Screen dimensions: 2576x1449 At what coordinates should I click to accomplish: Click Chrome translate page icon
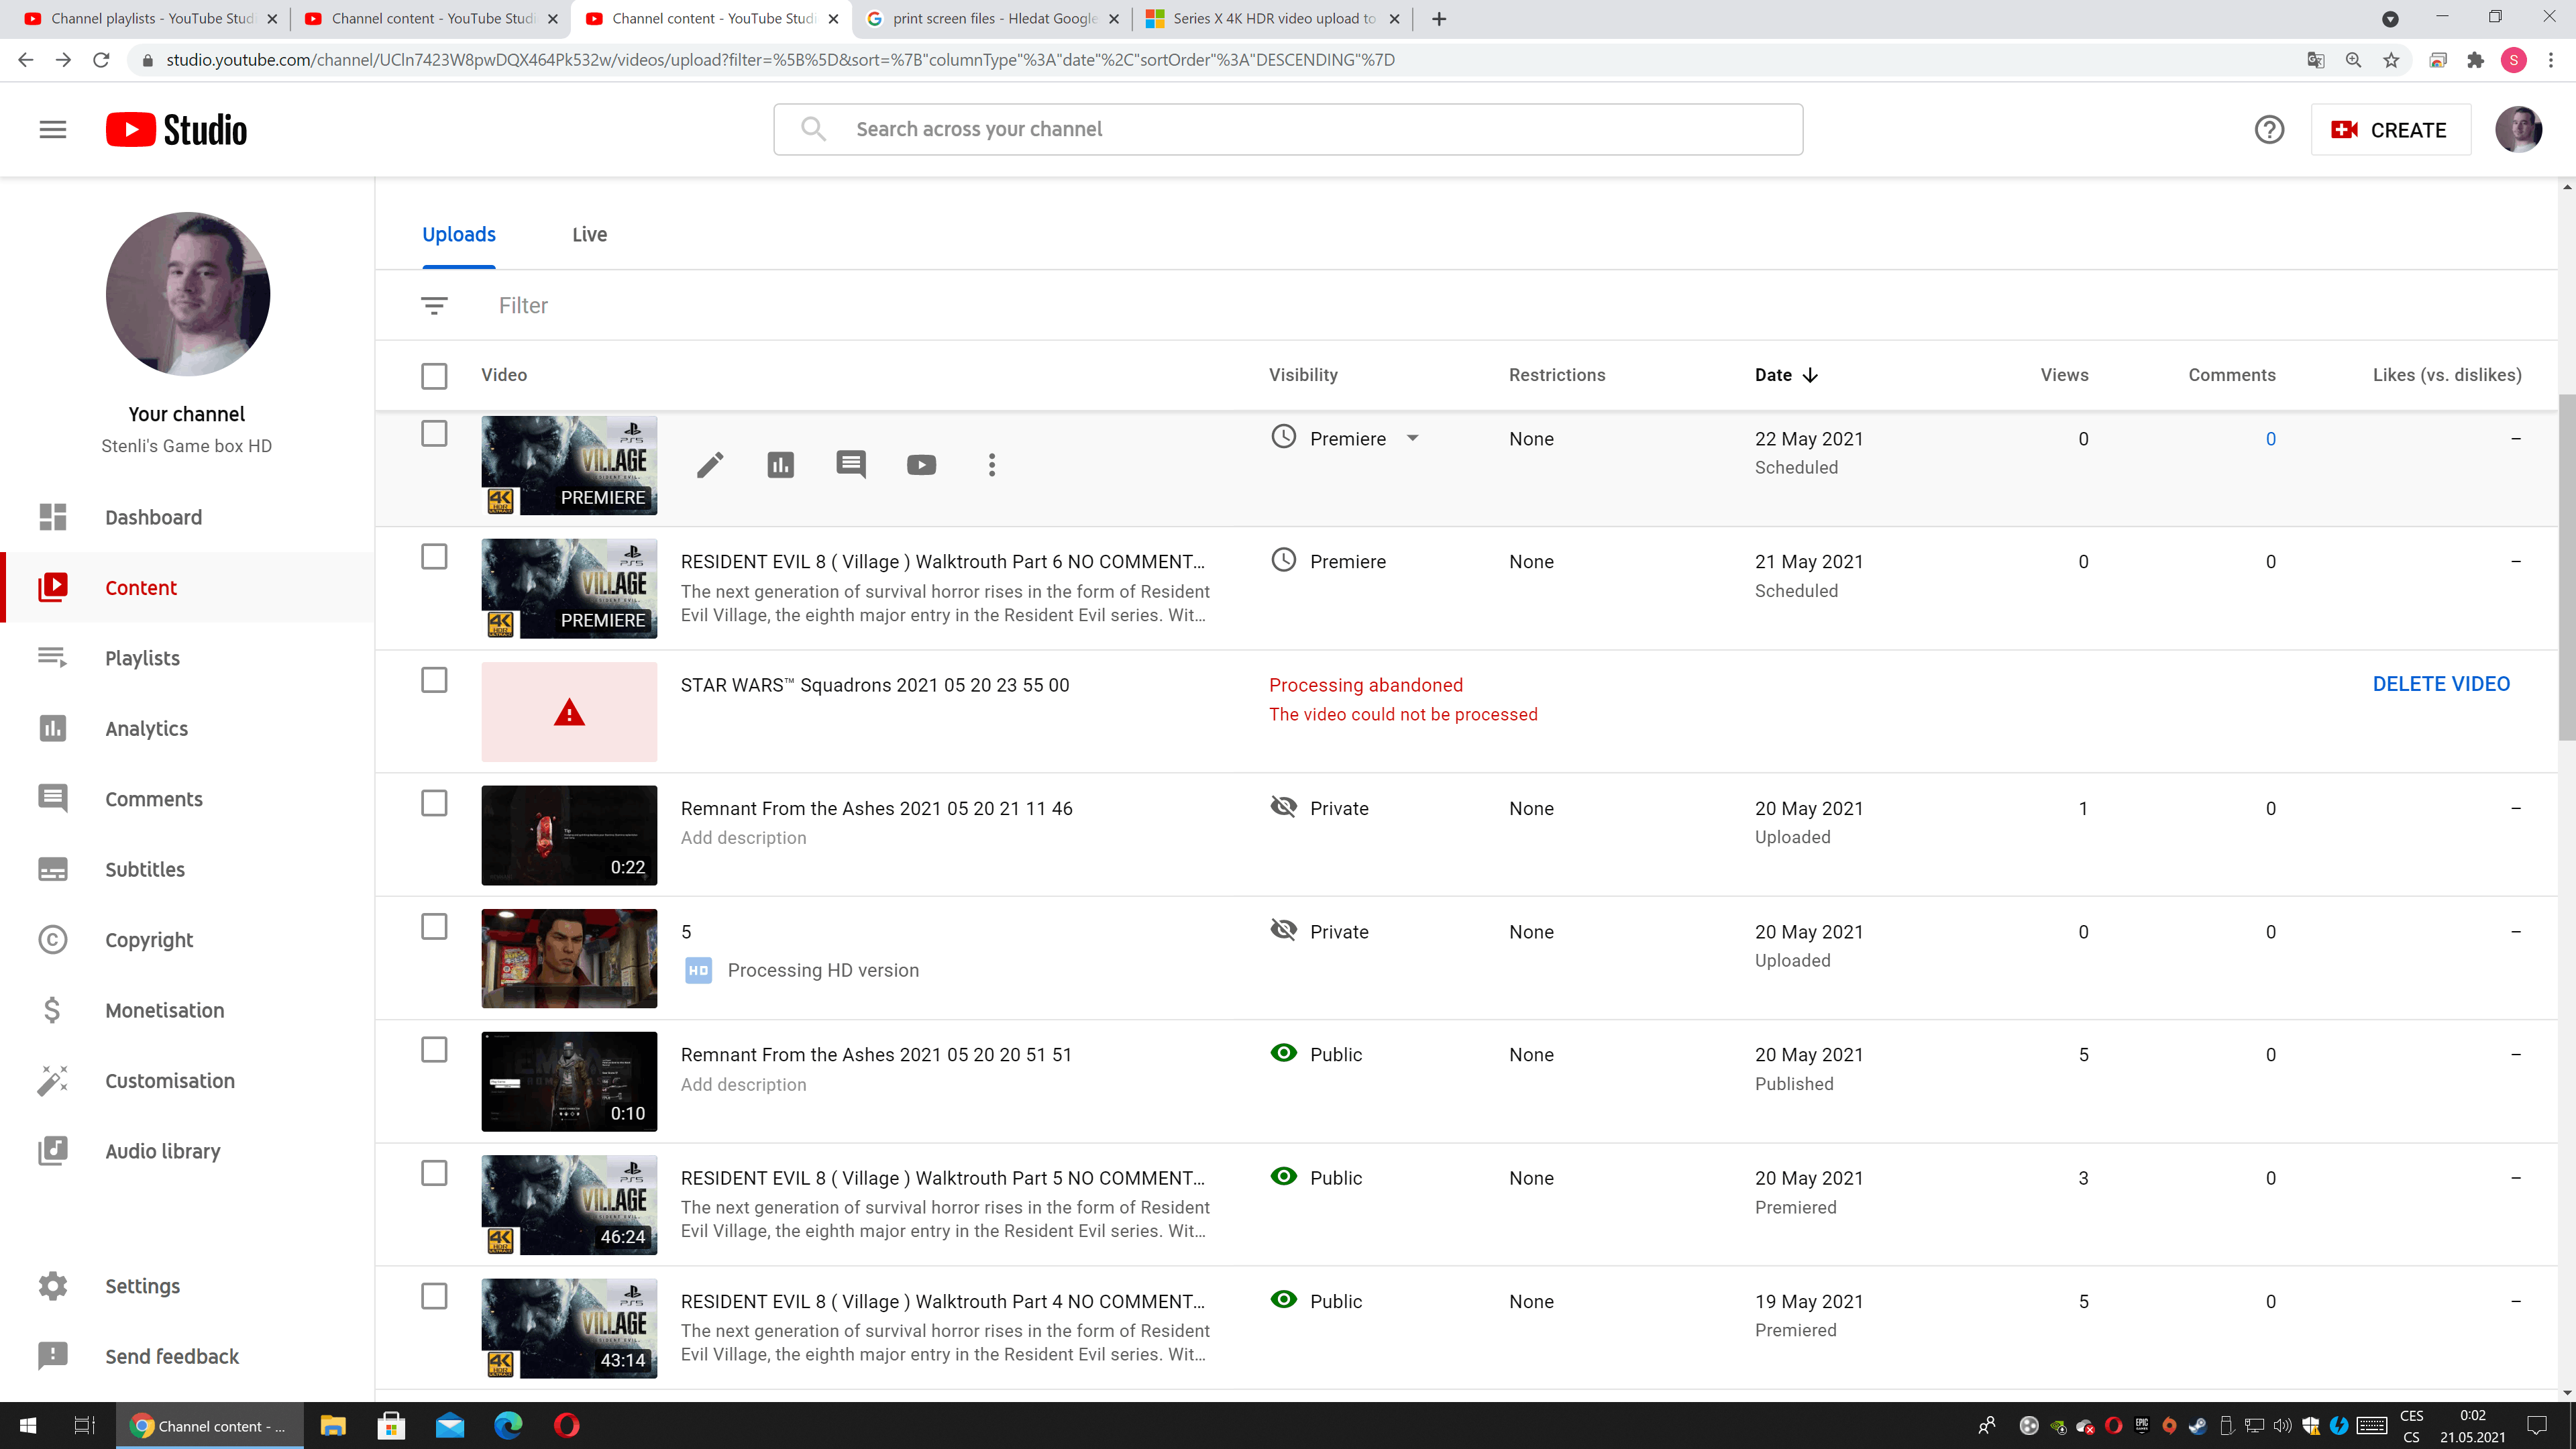point(2315,60)
